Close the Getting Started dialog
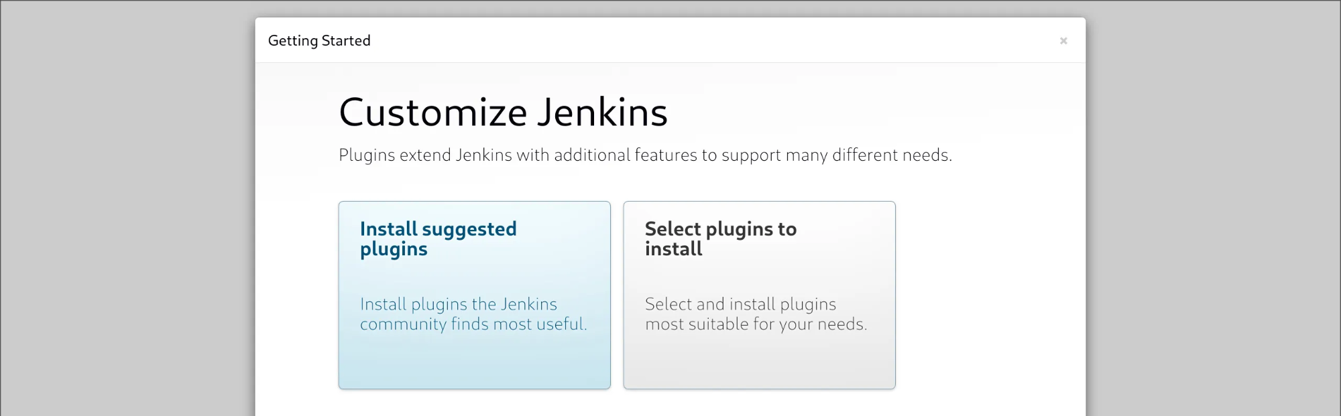The height and width of the screenshot is (416, 1341). (x=1063, y=41)
